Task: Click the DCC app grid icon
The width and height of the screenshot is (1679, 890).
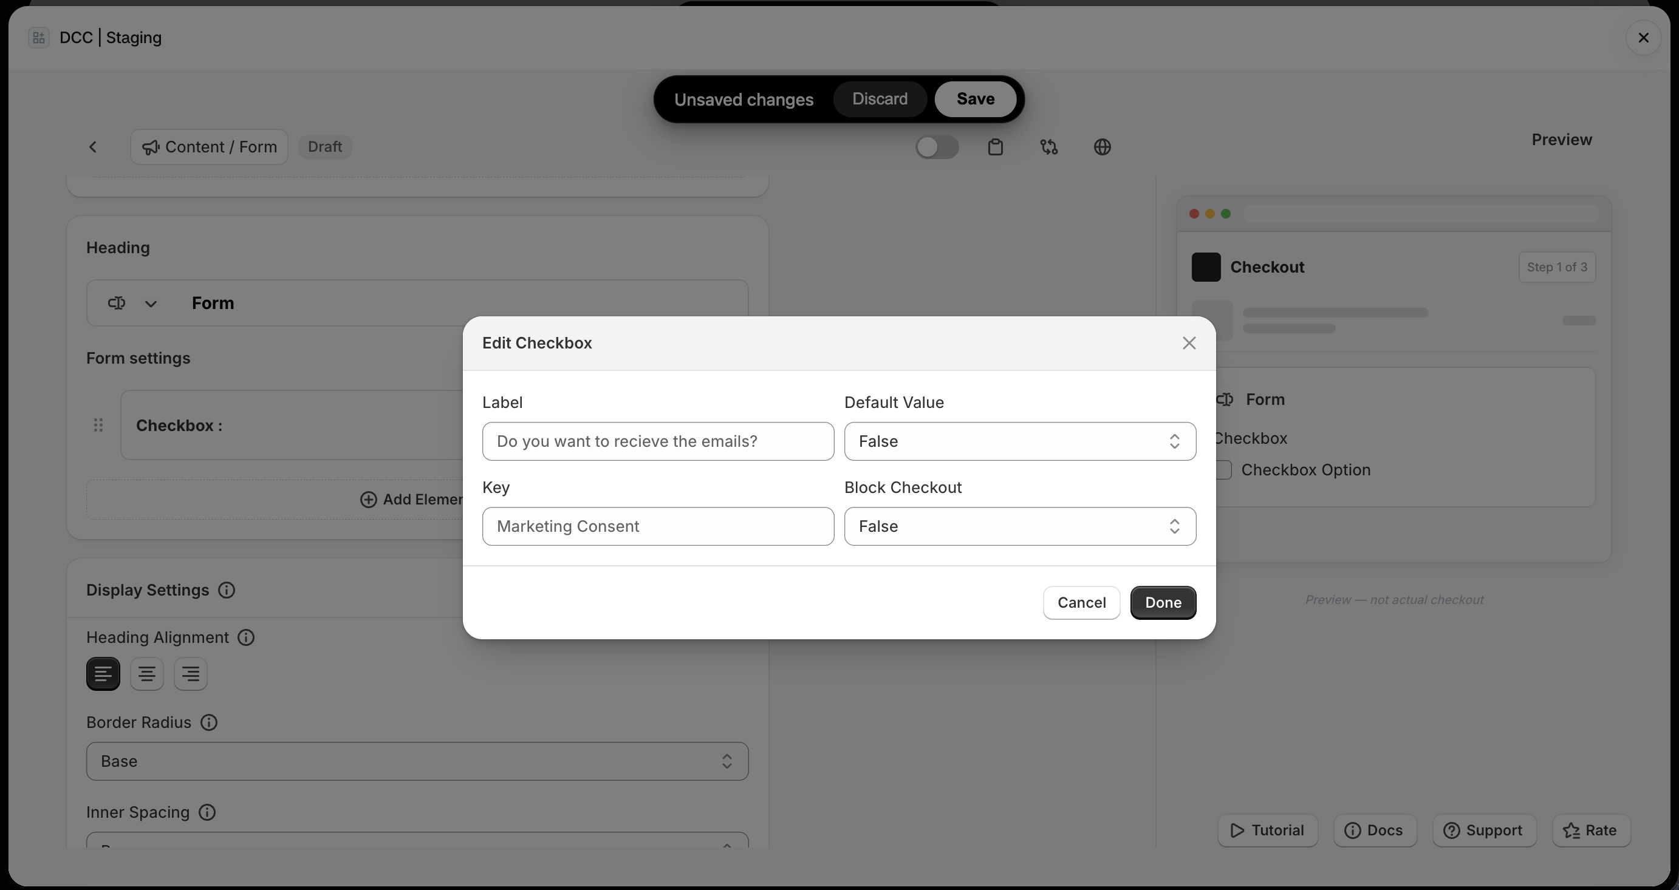Action: tap(38, 38)
